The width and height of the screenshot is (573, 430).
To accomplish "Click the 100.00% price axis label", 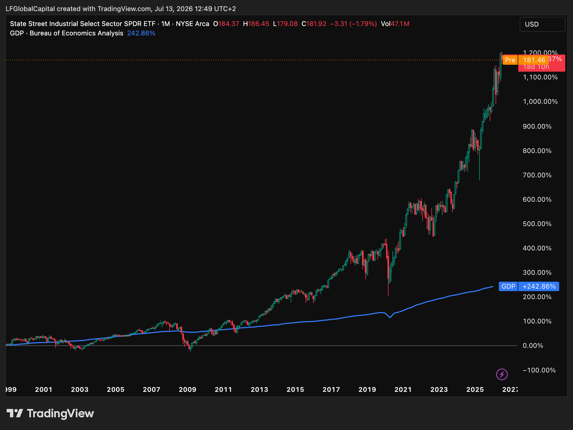I will [537, 321].
